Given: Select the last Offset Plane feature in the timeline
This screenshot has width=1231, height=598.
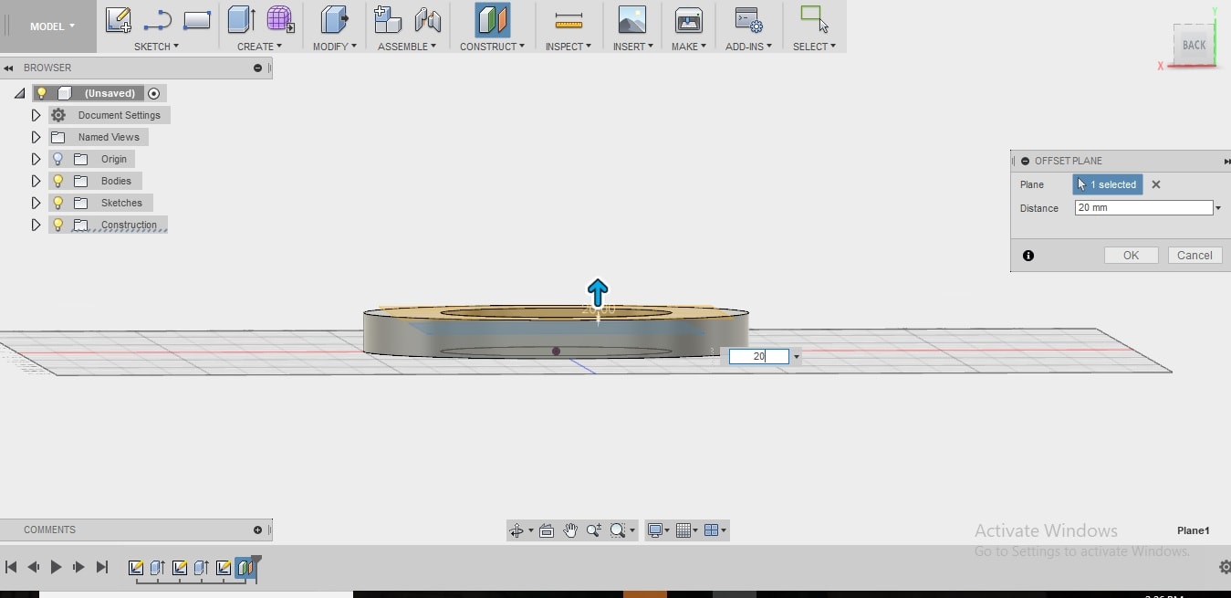Looking at the screenshot, I should click(x=245, y=568).
